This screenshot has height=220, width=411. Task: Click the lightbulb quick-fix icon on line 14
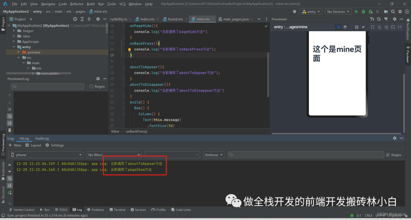129,49
